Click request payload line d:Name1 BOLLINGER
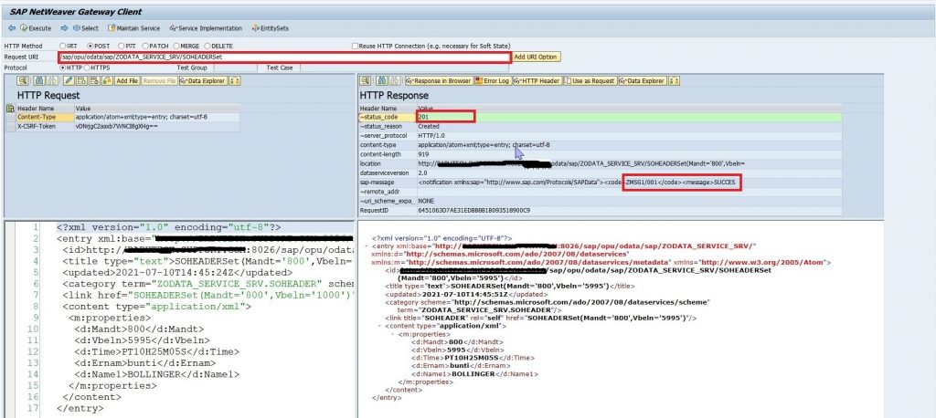This screenshot has height=418, width=936. coord(156,374)
